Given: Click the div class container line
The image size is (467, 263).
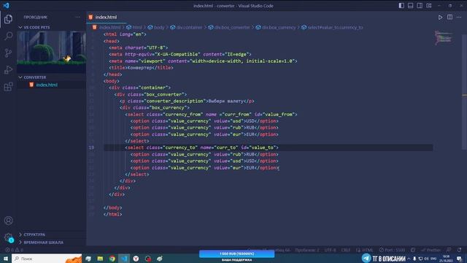Looking at the screenshot, I should pos(139,88).
